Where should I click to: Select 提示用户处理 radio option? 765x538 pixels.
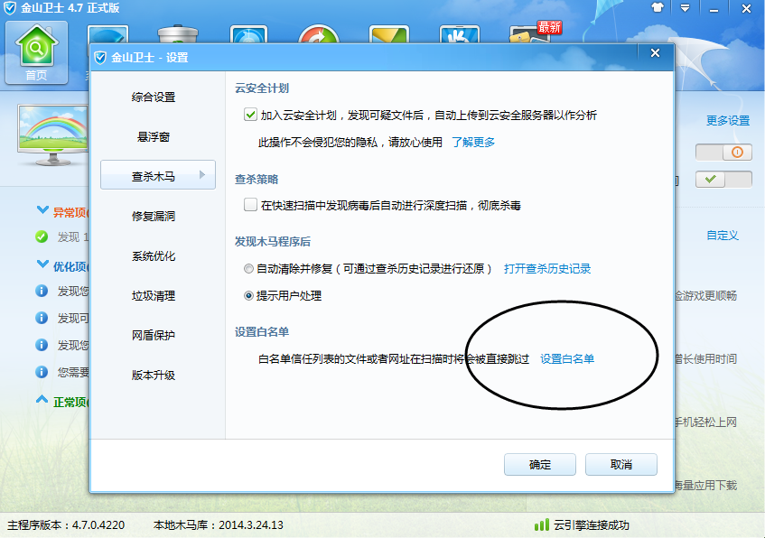pyautogui.click(x=249, y=295)
